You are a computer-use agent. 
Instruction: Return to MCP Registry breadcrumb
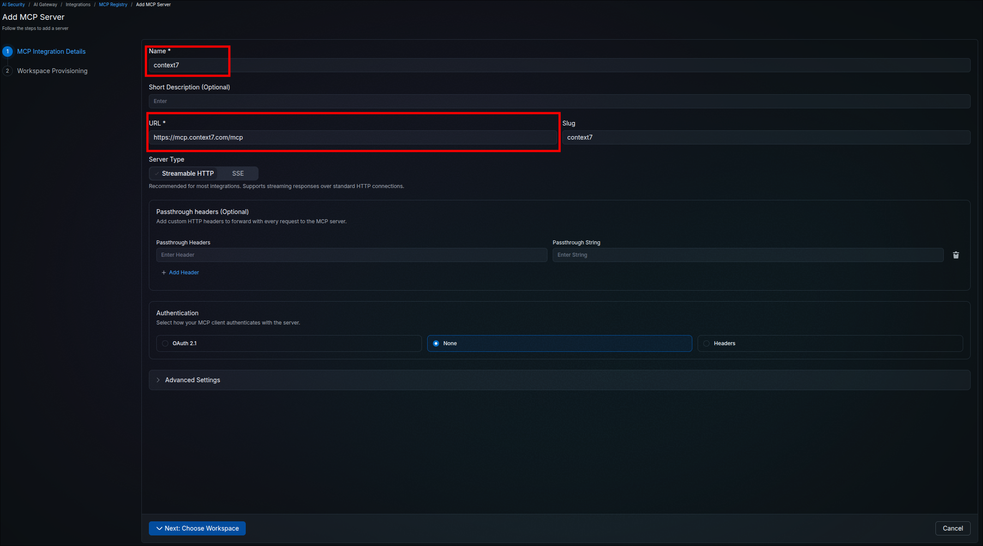tap(113, 4)
